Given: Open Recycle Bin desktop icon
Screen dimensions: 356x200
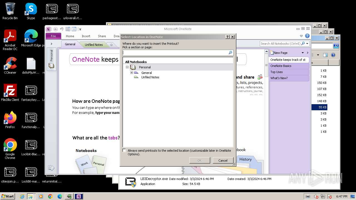Looking at the screenshot, I should click(10, 11).
